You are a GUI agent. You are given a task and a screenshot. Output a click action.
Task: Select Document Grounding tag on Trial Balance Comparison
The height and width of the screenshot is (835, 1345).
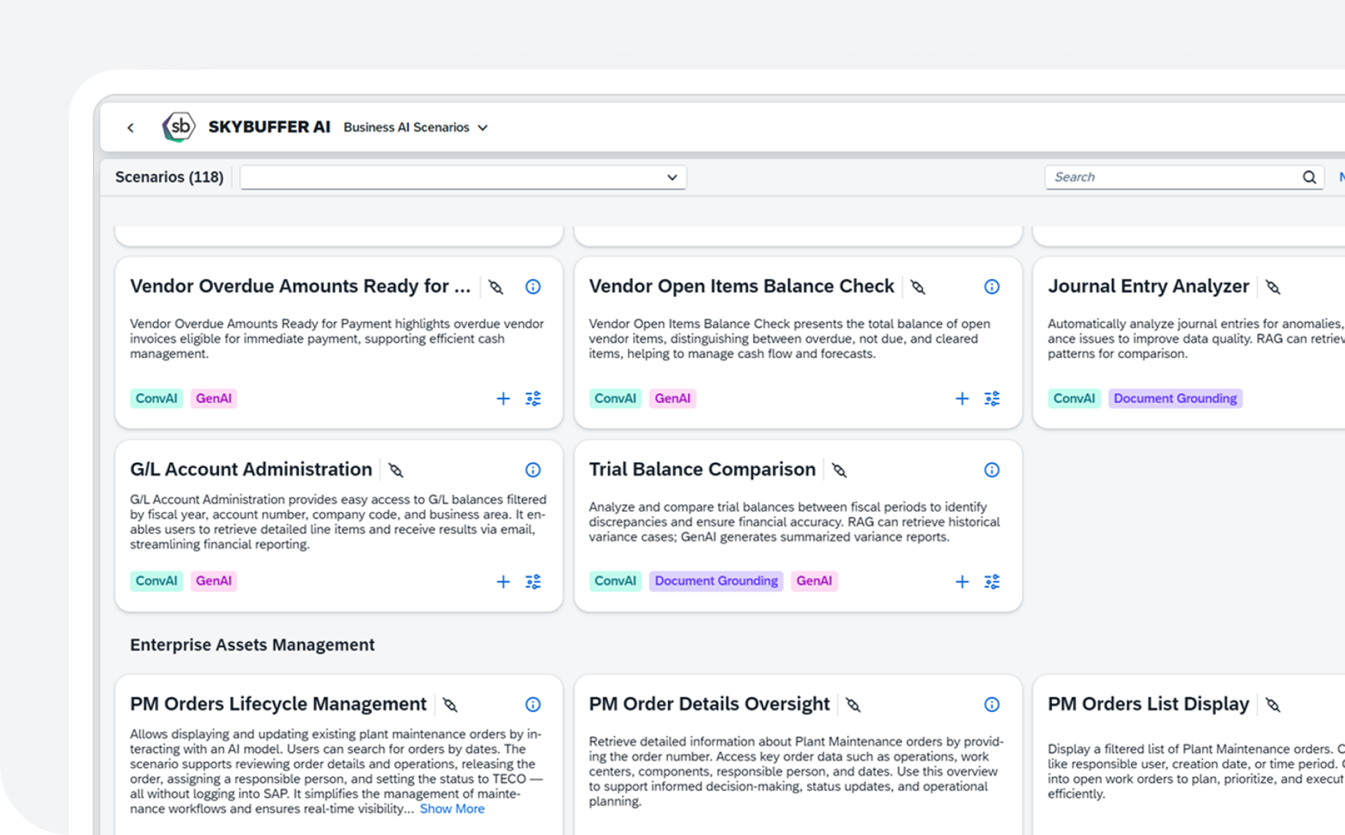click(716, 581)
